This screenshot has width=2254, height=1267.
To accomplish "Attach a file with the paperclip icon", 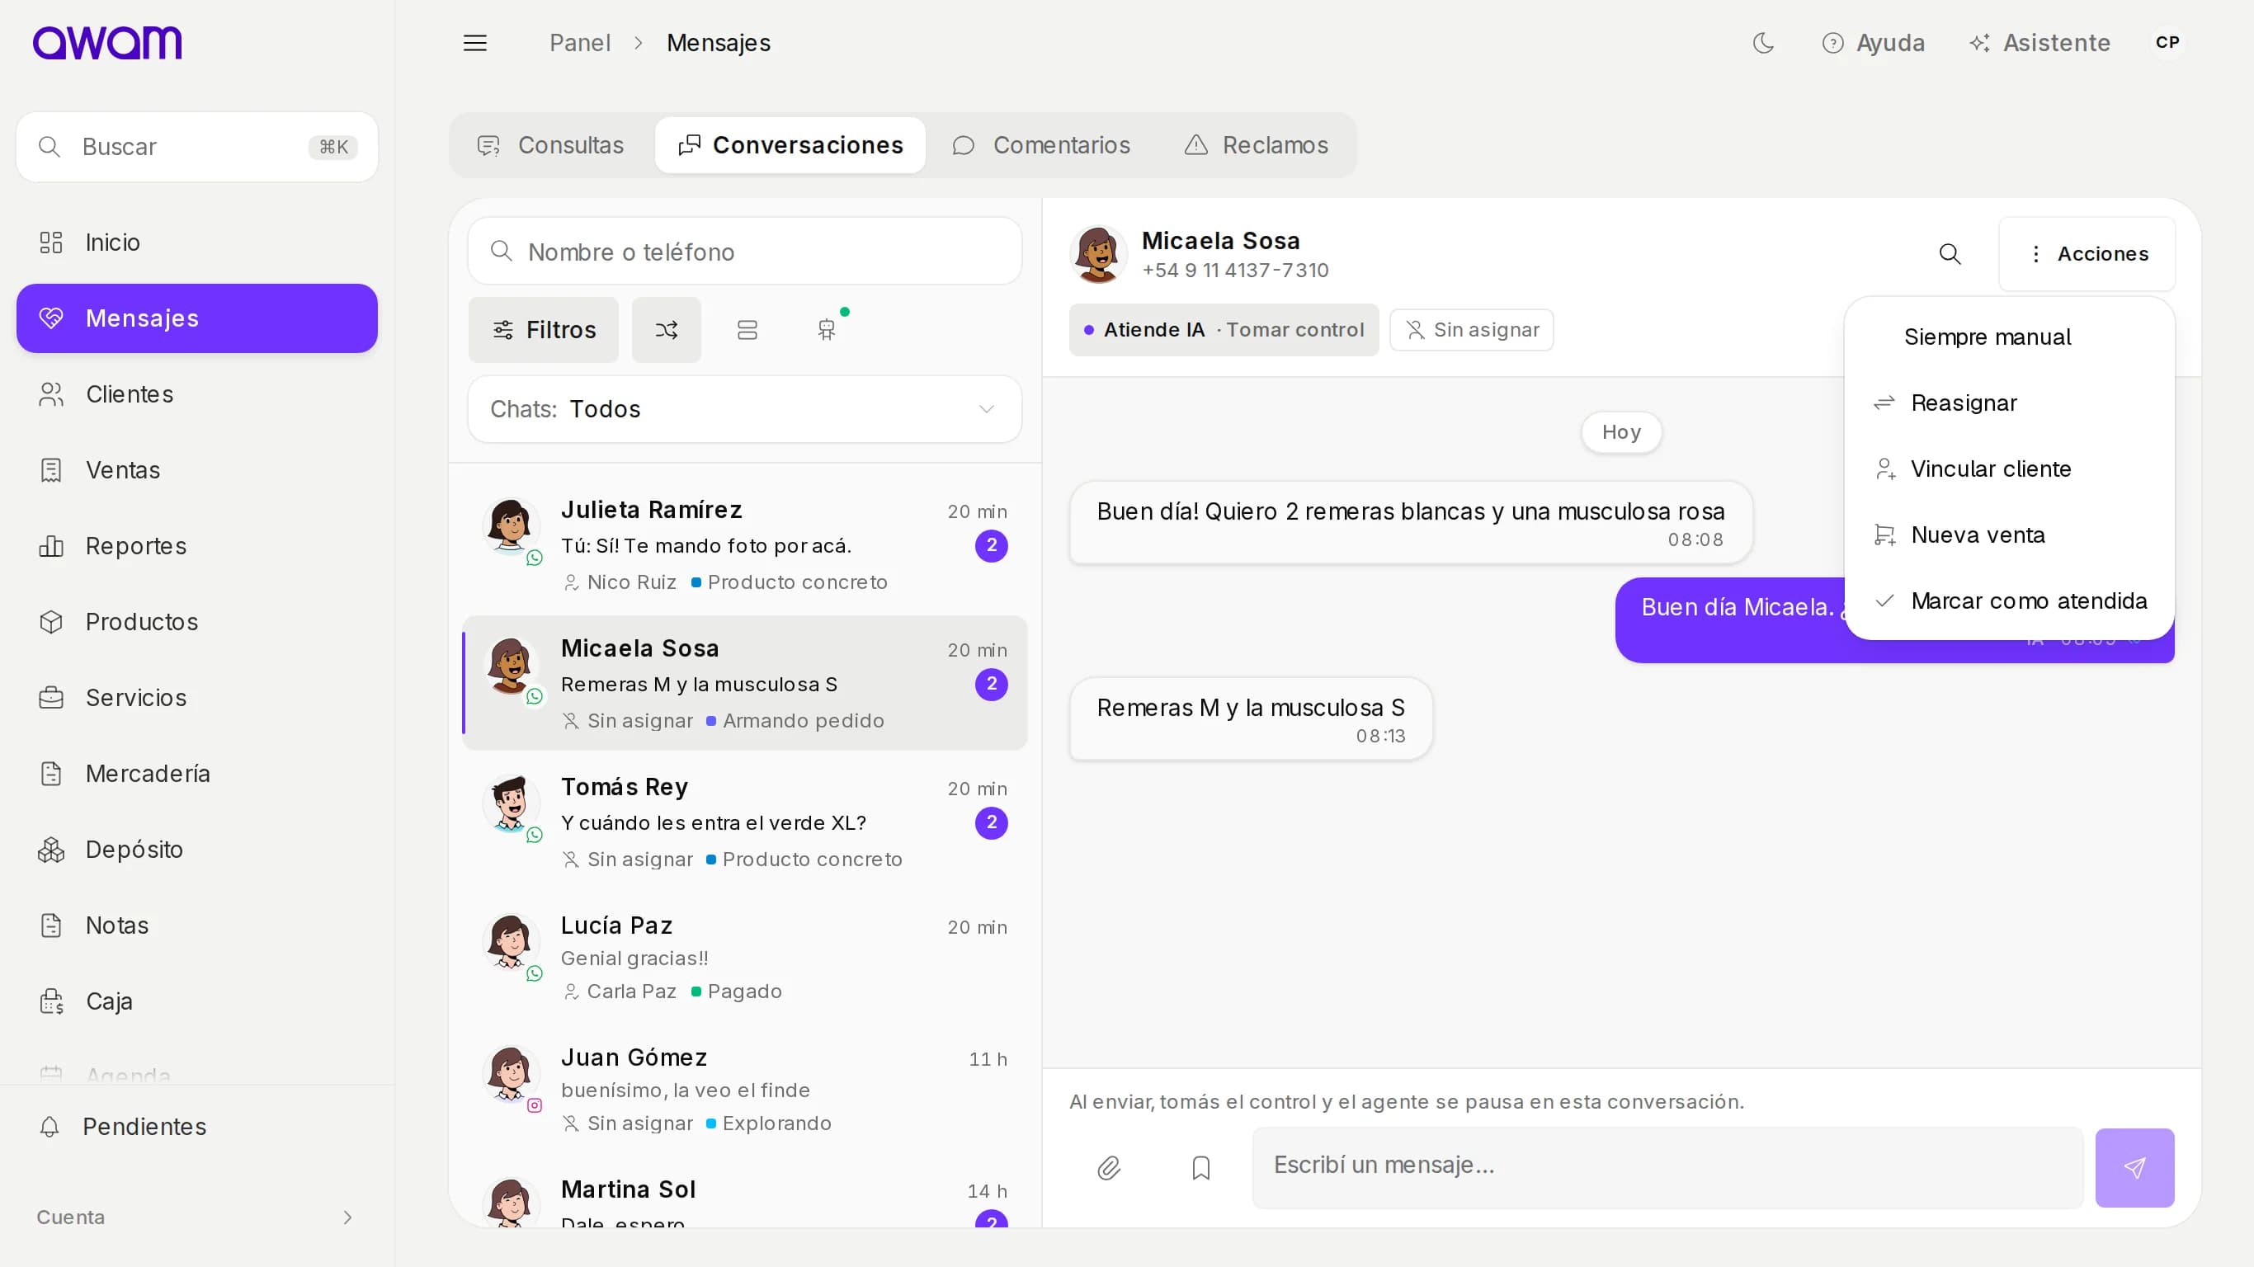I will 1109,1168.
